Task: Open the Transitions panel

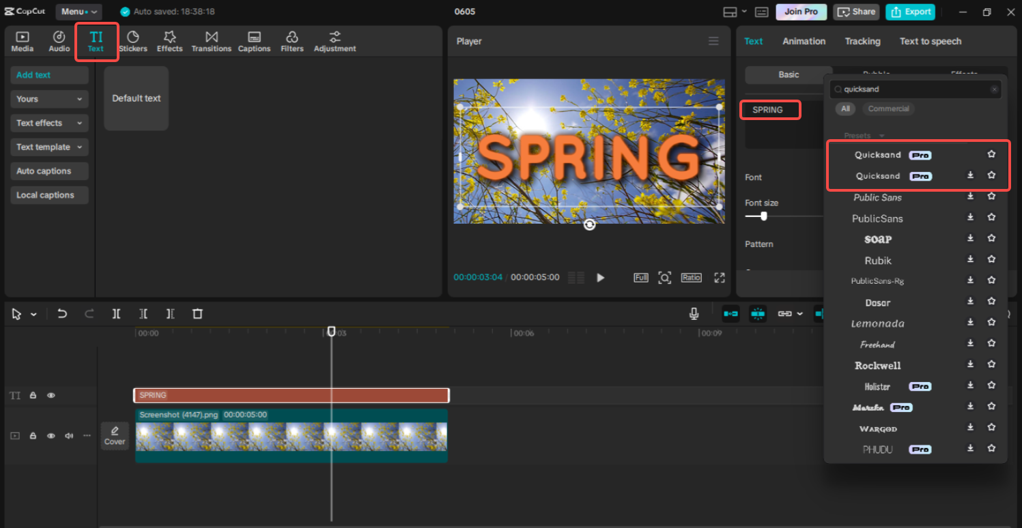Action: [x=211, y=42]
